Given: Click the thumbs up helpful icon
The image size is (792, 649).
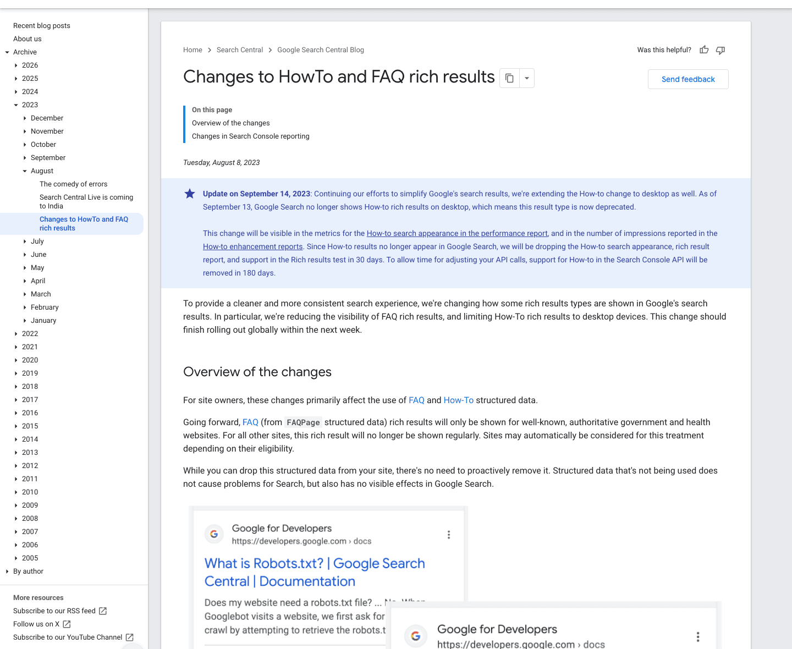Looking at the screenshot, I should click(704, 50).
